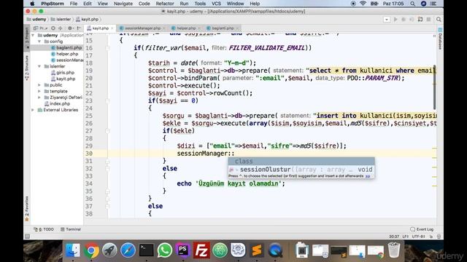Click Search Everywhere magnifier in toolbar
This screenshot has height=262, width=467.
tap(439, 20)
